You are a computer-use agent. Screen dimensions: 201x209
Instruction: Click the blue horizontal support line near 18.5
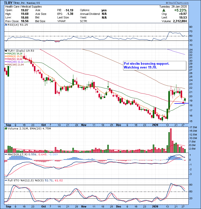[x=181, y=103]
